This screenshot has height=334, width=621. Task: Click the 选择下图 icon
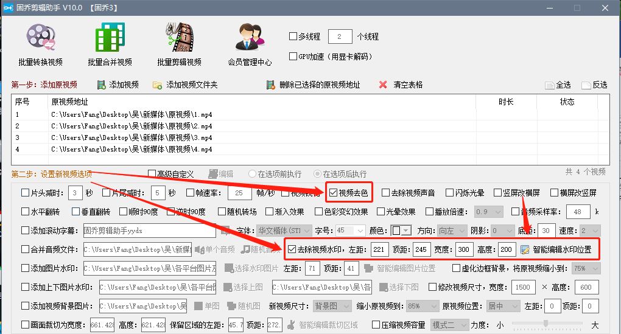coord(383,287)
